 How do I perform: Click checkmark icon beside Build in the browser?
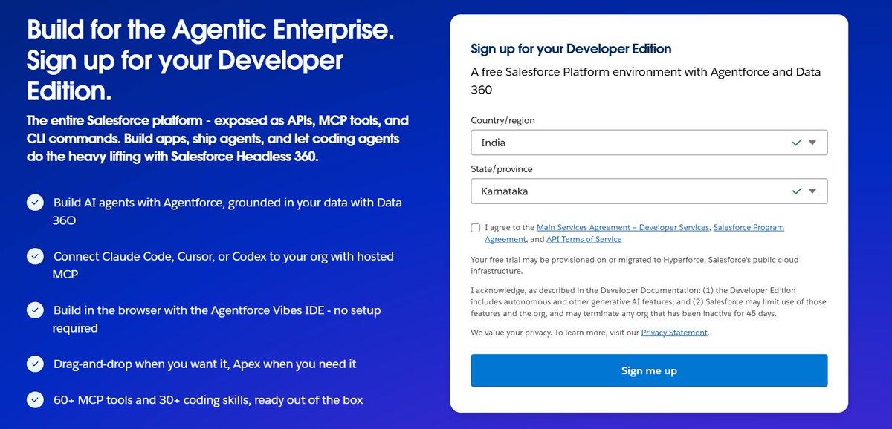[x=34, y=310]
